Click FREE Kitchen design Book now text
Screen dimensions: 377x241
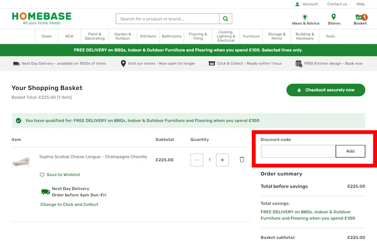click(x=333, y=64)
